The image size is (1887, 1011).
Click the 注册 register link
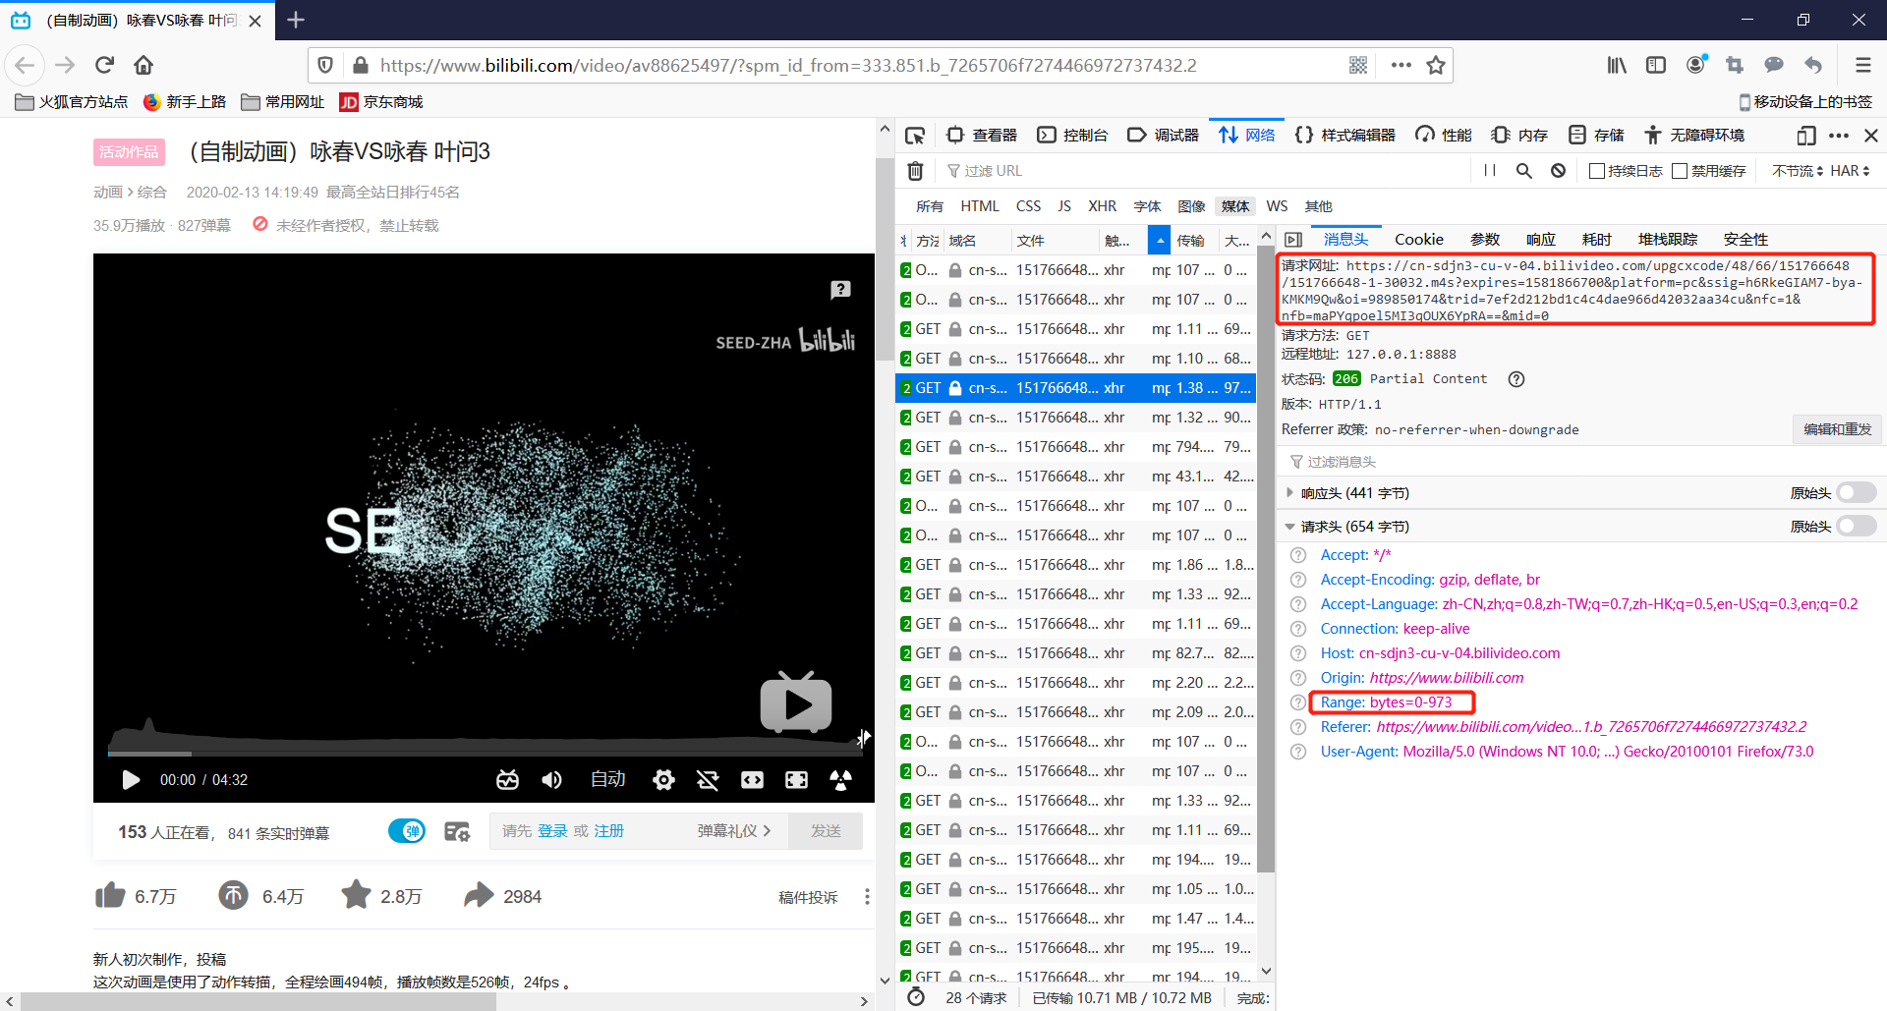(x=608, y=831)
